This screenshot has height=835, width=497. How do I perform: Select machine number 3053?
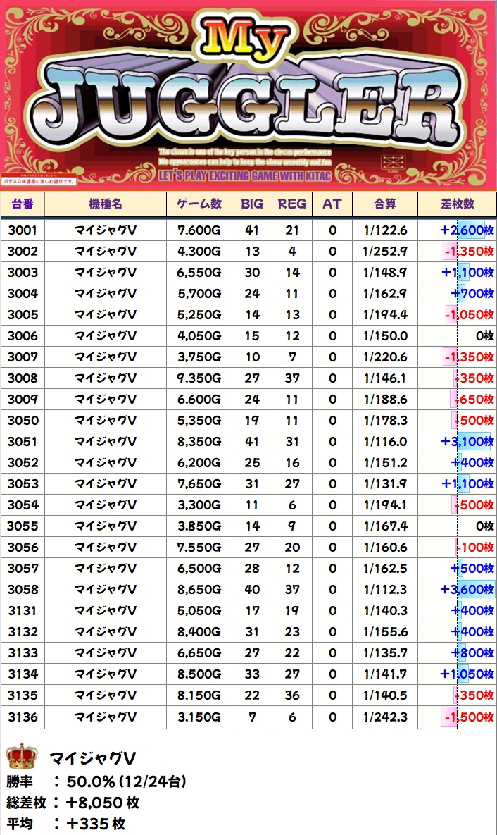[23, 483]
